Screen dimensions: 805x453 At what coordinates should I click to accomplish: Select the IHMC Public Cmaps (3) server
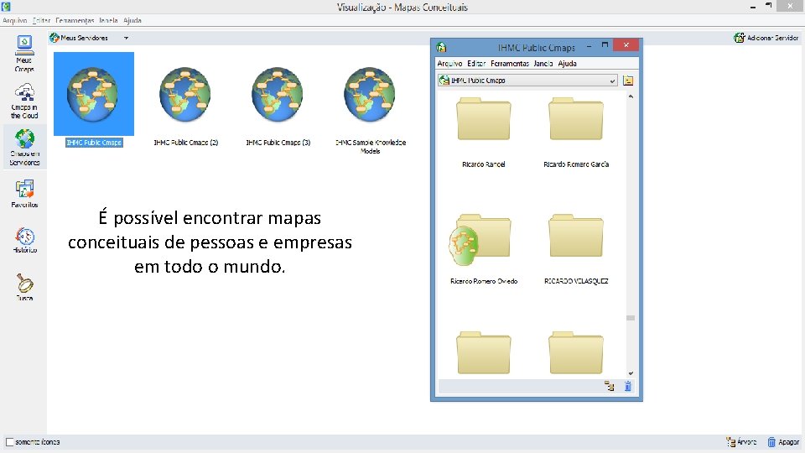278,94
